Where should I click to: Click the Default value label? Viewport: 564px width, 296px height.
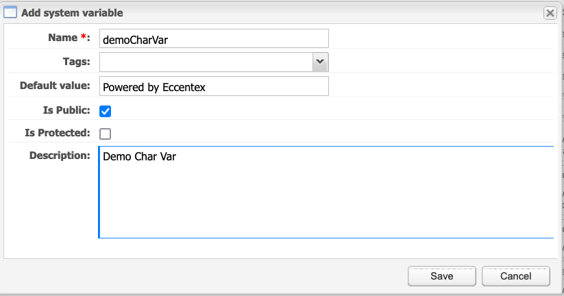click(x=55, y=86)
